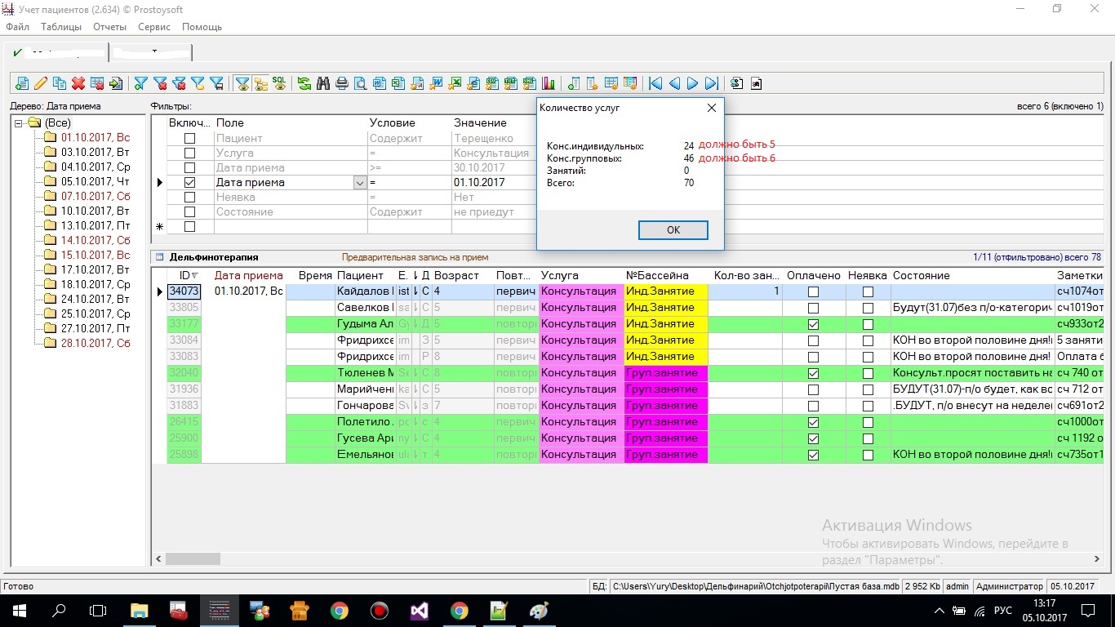Toggle Оплачено checkbox for Кайдалов row
The height and width of the screenshot is (627, 1115).
[x=813, y=291]
